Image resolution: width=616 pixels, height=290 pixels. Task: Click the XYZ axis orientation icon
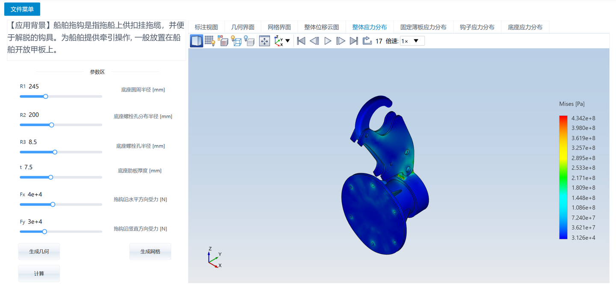click(x=278, y=41)
